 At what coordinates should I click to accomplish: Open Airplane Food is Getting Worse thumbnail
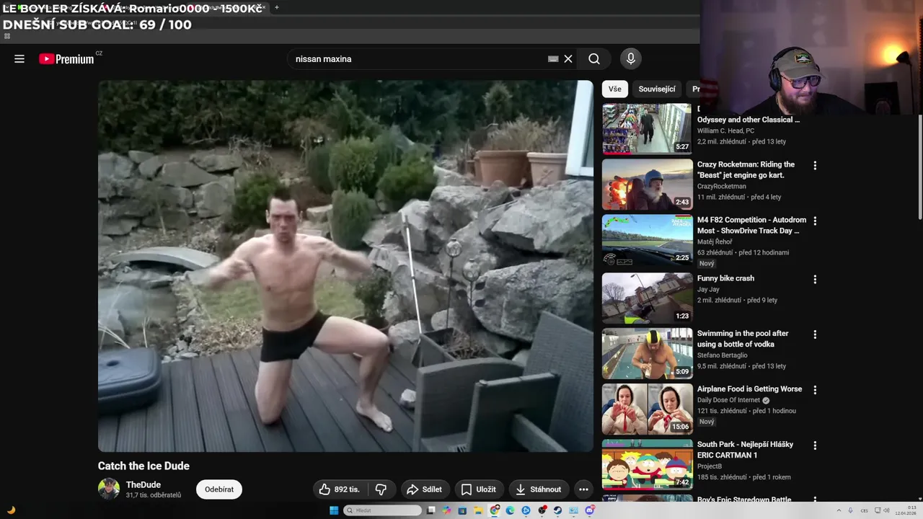pos(647,409)
